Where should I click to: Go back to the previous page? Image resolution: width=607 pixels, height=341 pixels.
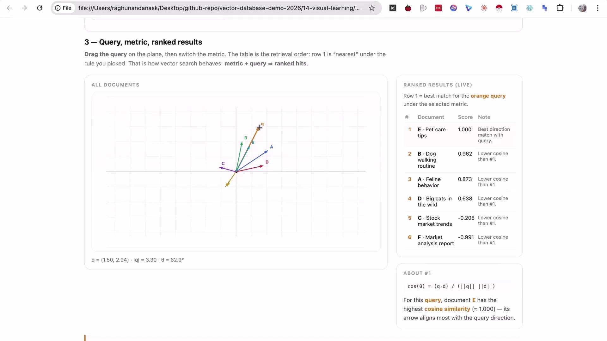[x=9, y=8]
